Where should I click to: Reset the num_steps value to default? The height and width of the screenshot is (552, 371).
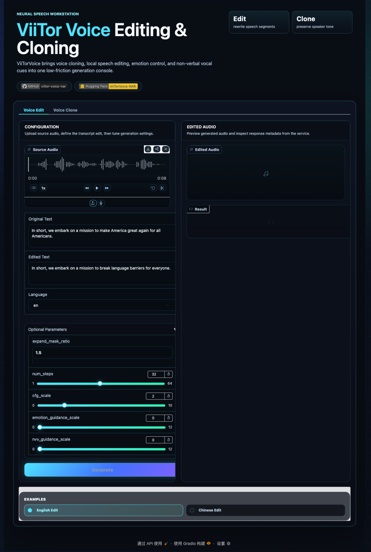[168, 374]
